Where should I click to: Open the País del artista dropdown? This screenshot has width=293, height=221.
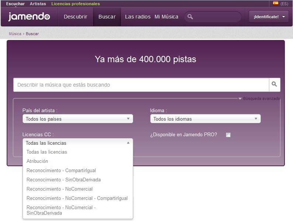(x=78, y=119)
